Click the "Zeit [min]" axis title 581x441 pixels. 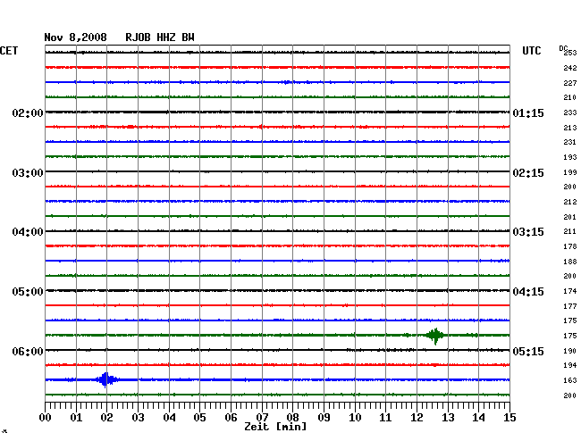[275, 427]
